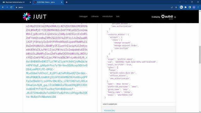Click the blue circular extension icon
Viewport: 201px width, 113px height.
pos(181,7)
